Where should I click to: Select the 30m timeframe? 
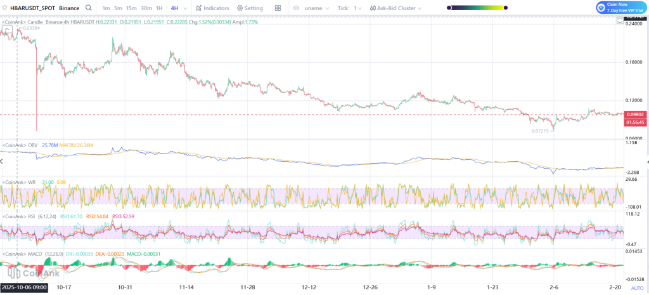click(146, 8)
